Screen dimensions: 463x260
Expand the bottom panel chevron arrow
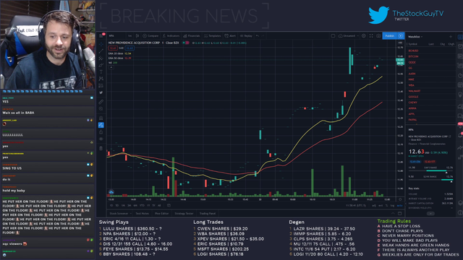pyautogui.click(x=393, y=214)
